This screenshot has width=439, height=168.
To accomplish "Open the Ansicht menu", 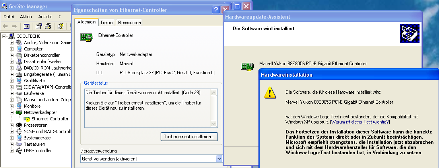I will point(45,17).
